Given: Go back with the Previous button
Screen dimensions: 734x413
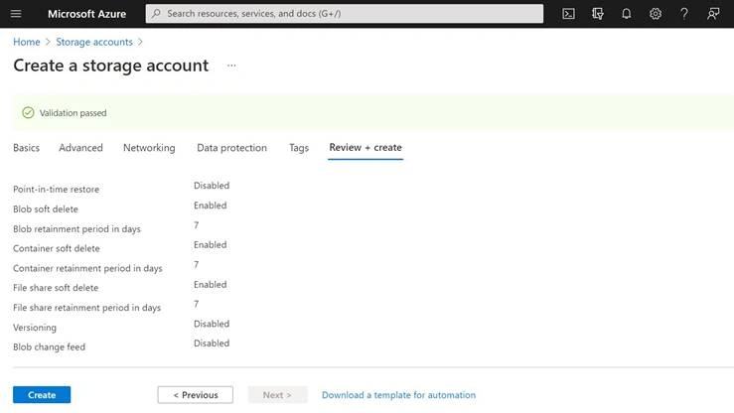Looking at the screenshot, I should pos(196,395).
